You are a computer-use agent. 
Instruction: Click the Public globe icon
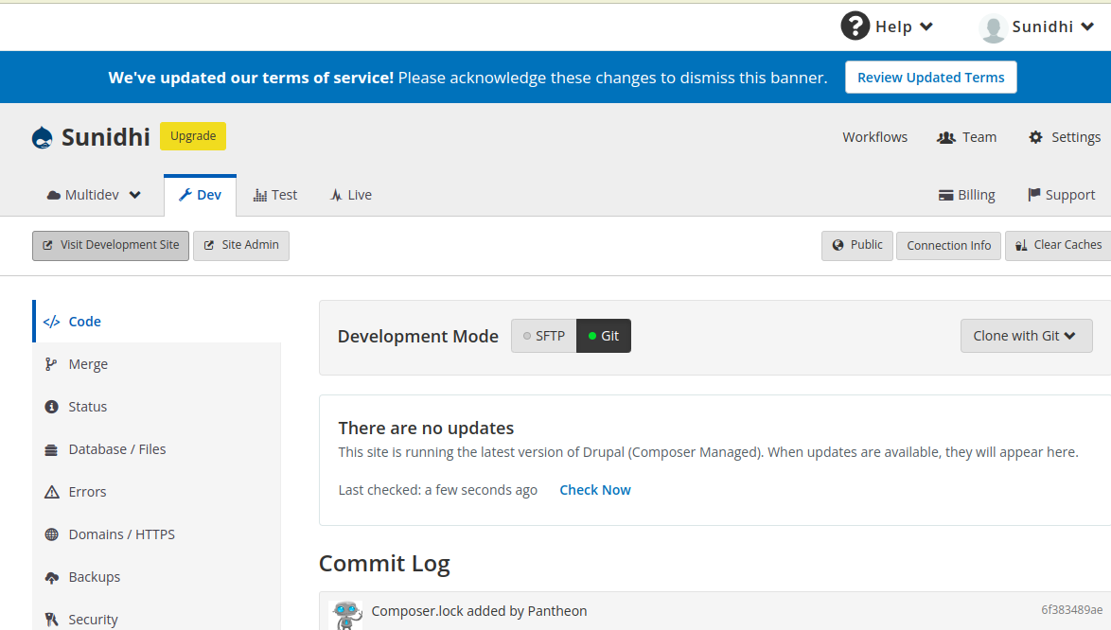838,245
